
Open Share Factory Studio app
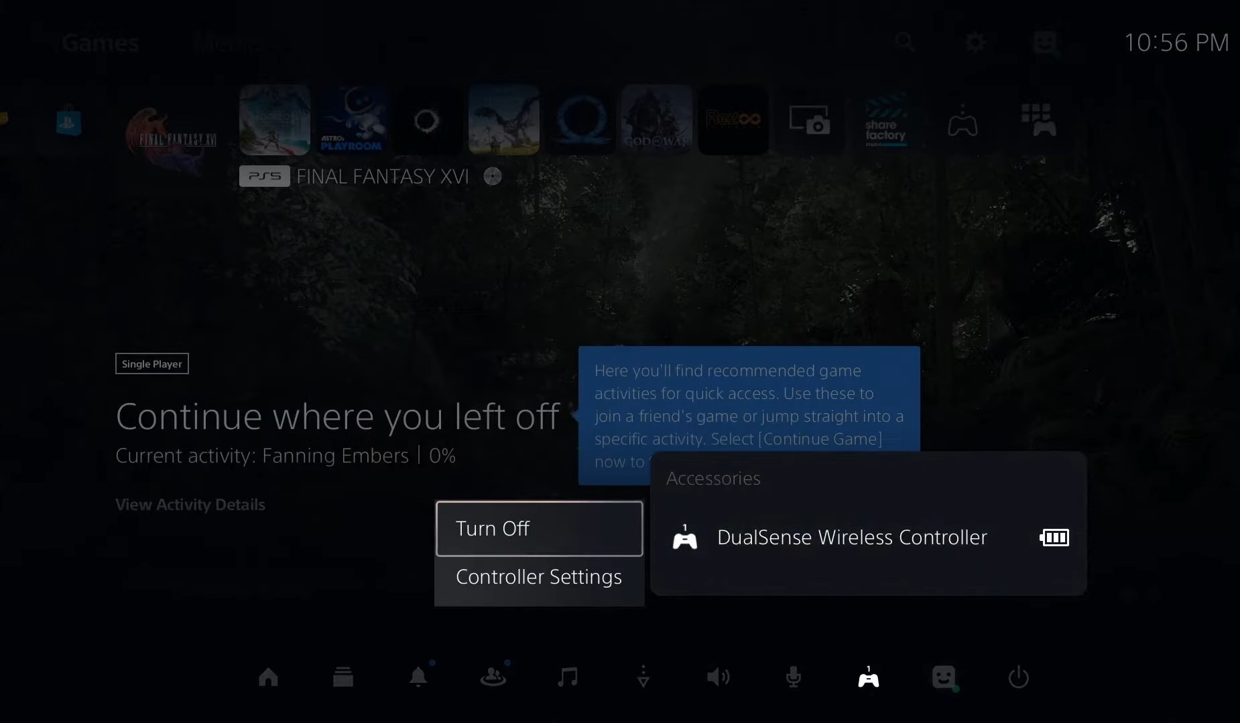[x=885, y=120]
